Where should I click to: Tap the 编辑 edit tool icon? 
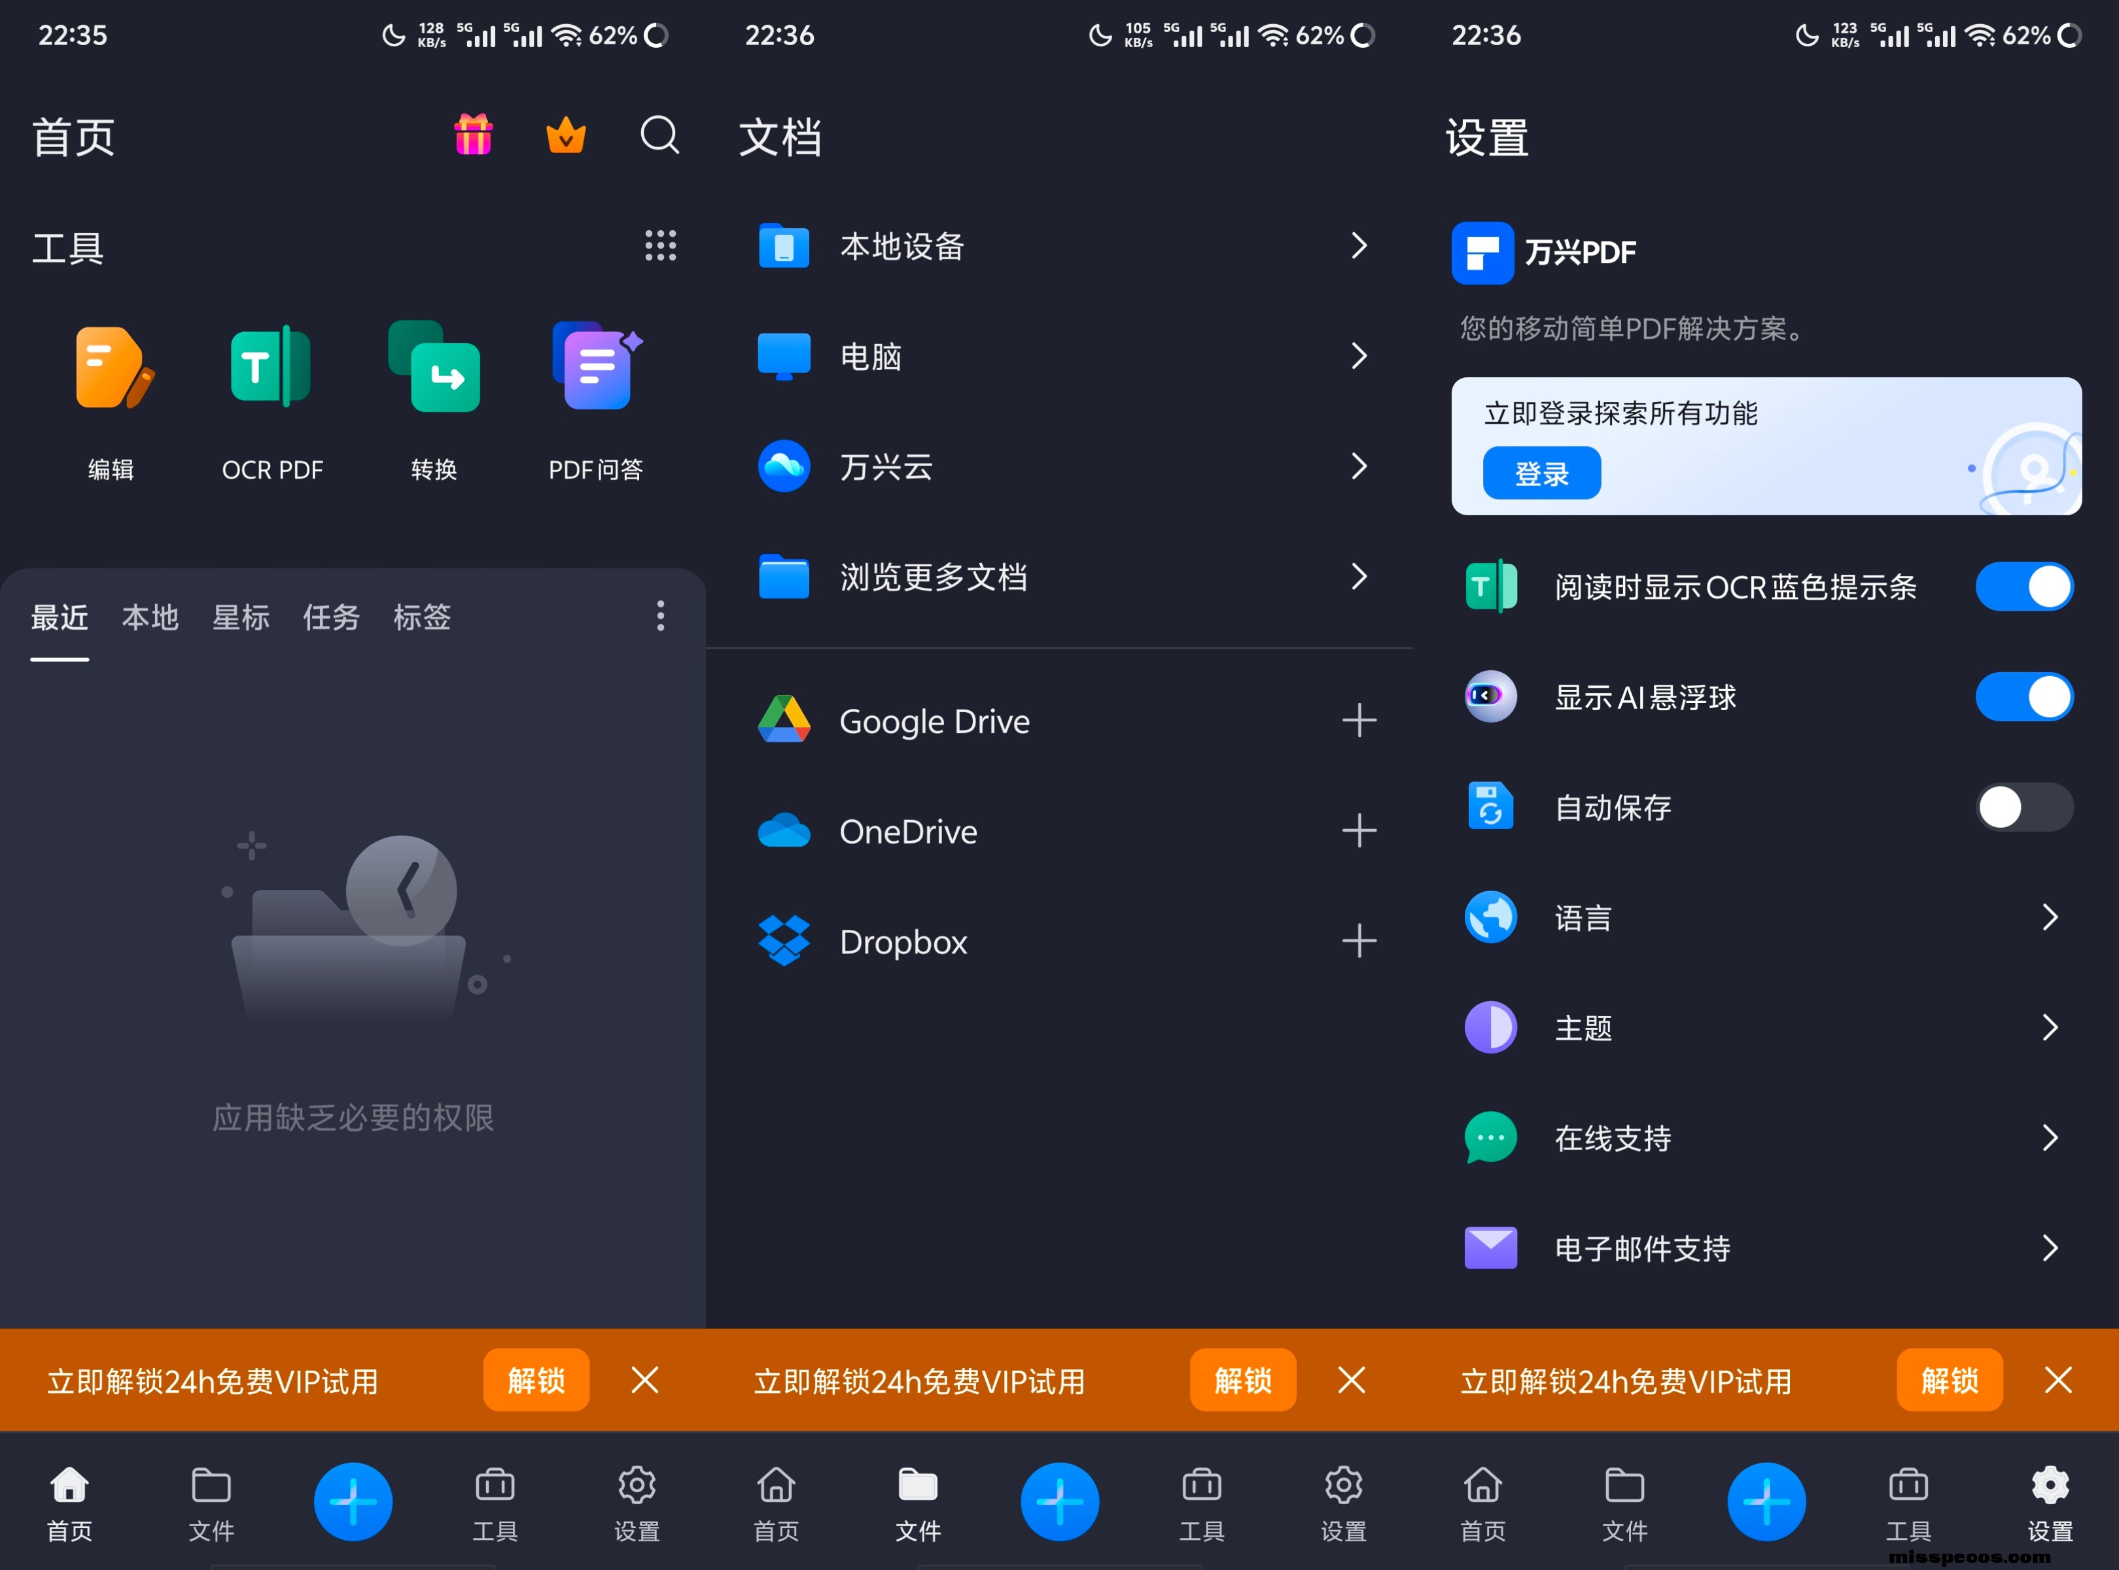pos(112,369)
